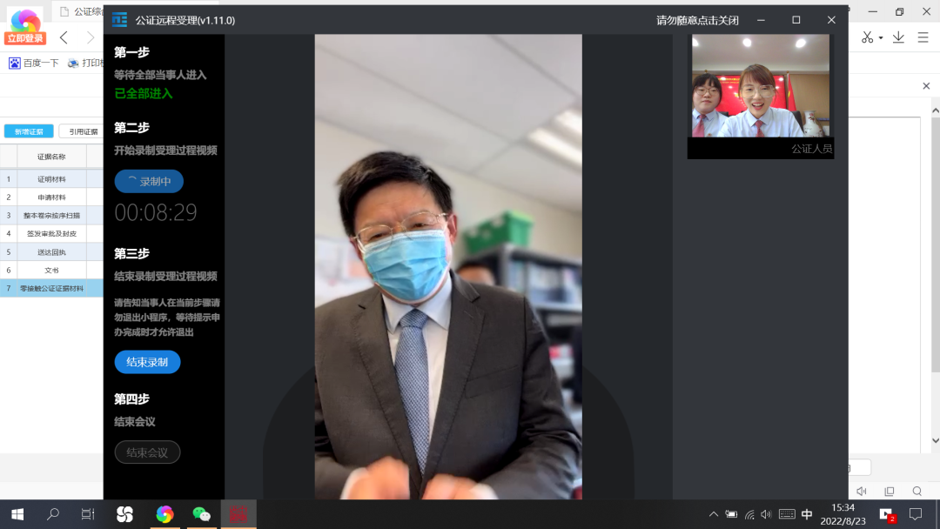Screen dimensions: 940x529
Task: Open Windows taskbar search
Action: tap(53, 514)
